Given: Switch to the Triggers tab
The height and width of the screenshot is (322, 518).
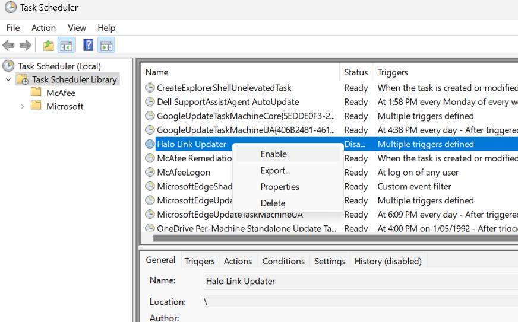Looking at the screenshot, I should click(x=200, y=261).
